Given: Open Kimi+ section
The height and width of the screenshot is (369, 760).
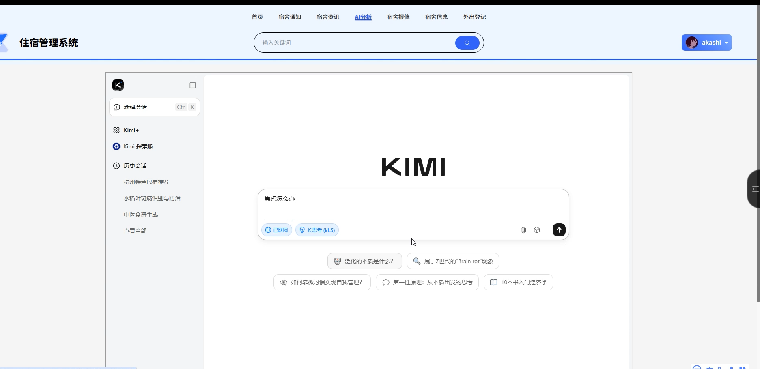Looking at the screenshot, I should (131, 130).
